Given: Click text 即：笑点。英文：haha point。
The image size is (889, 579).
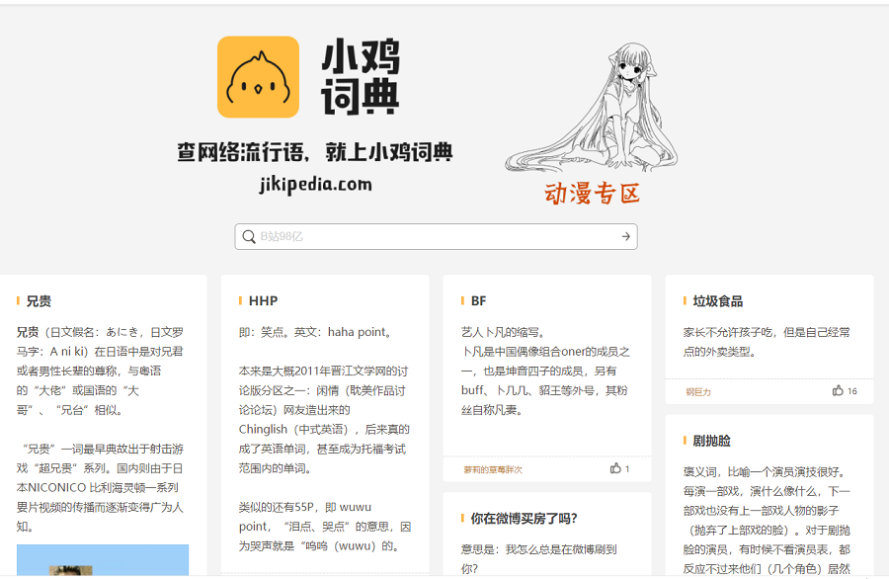Looking at the screenshot, I should click(317, 332).
